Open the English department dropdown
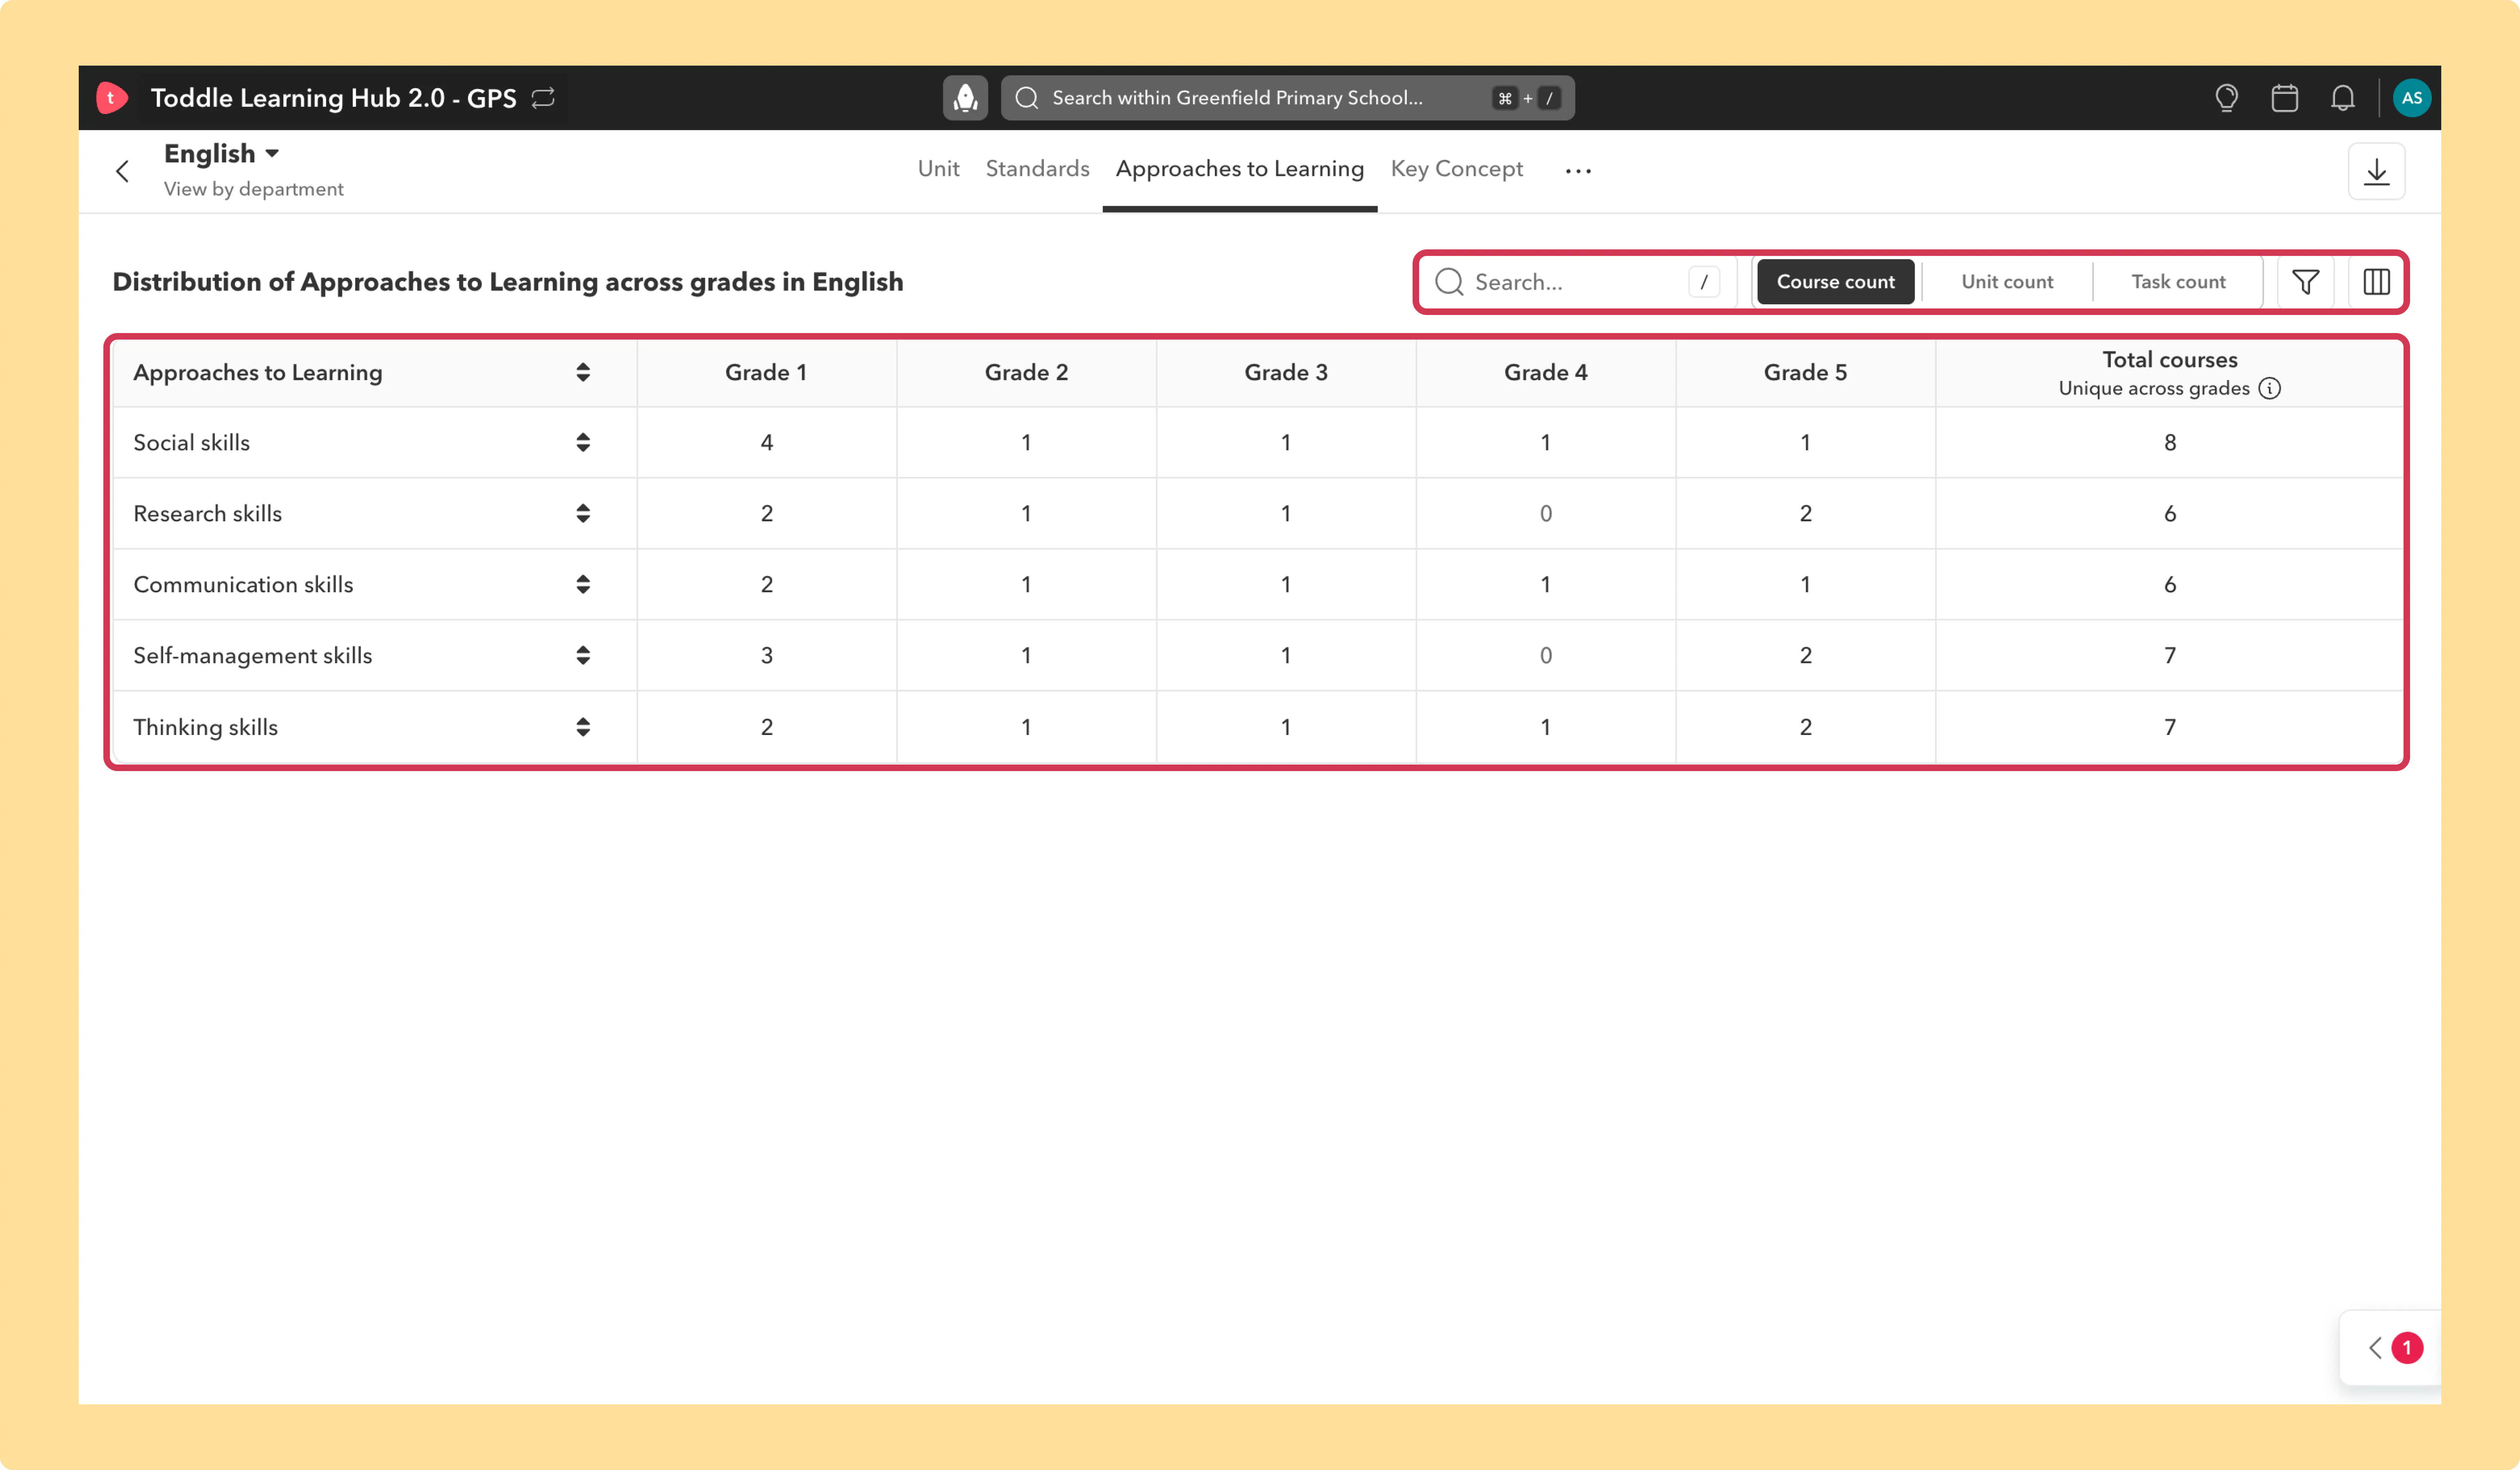This screenshot has width=2520, height=1470. tap(221, 153)
